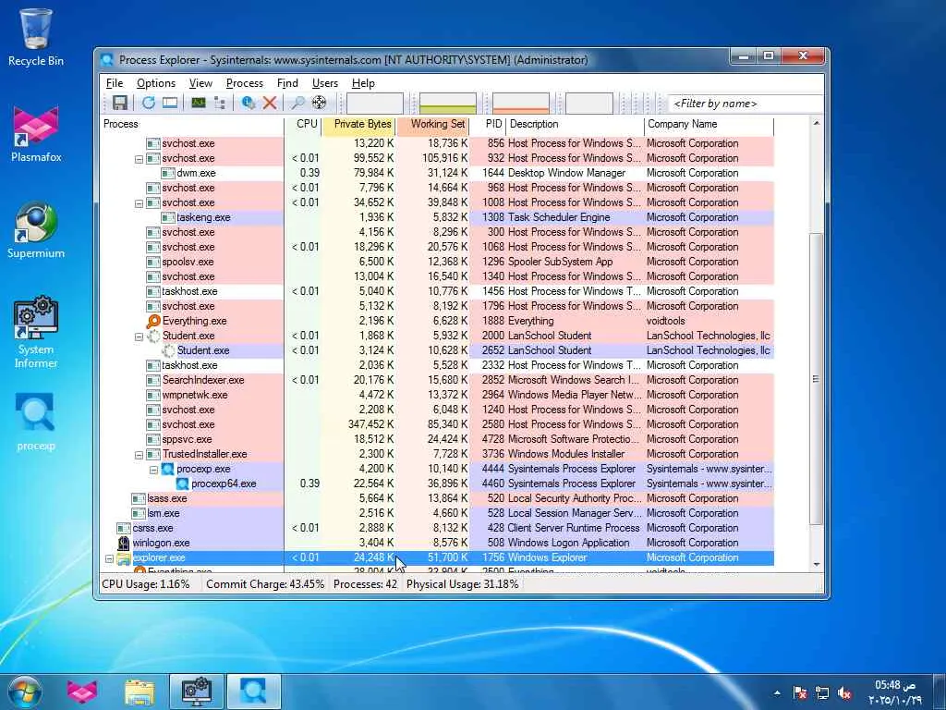Select the Supermium desktop shortcut
The height and width of the screenshot is (710, 946).
36,230
